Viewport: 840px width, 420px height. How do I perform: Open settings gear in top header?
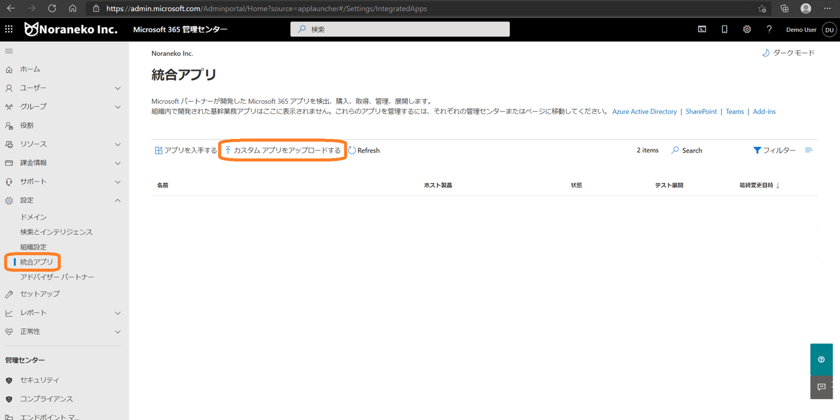pyautogui.click(x=747, y=29)
